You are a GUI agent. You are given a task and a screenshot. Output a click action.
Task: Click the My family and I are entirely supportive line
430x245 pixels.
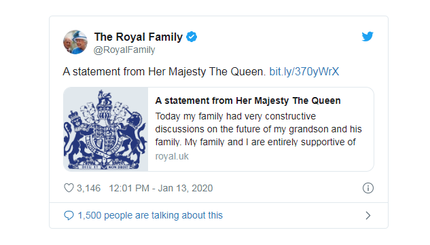255,142
